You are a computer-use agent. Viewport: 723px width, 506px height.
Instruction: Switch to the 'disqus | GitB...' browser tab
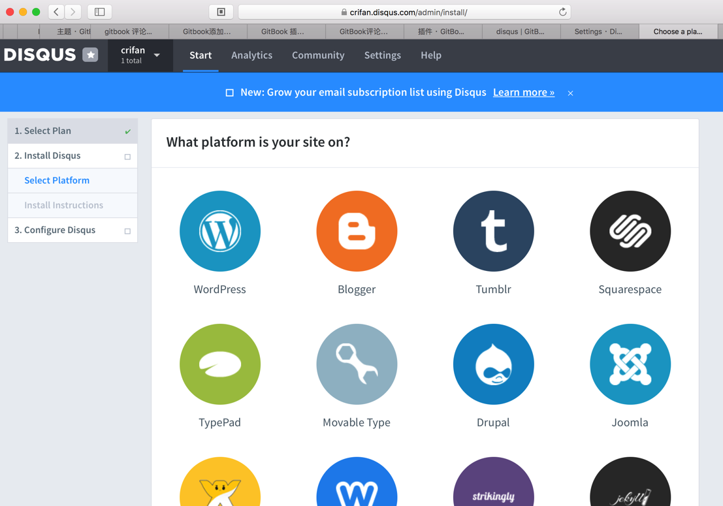[x=521, y=31]
